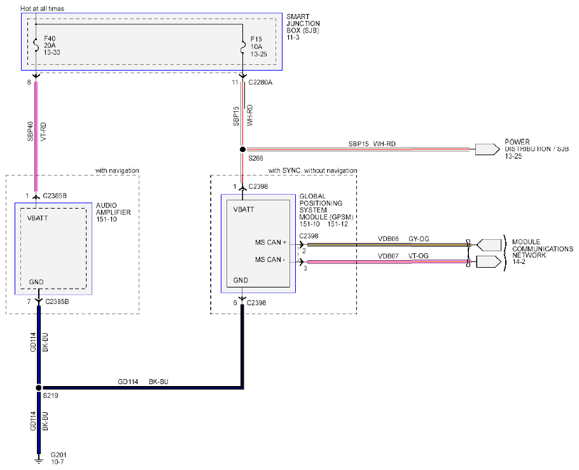
Task: Select the pink SBP40 VT-RD wire
Action: [36, 136]
